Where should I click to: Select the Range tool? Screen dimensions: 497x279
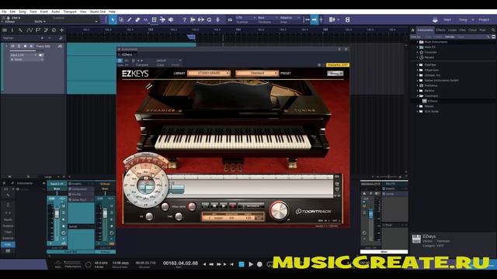121,19
